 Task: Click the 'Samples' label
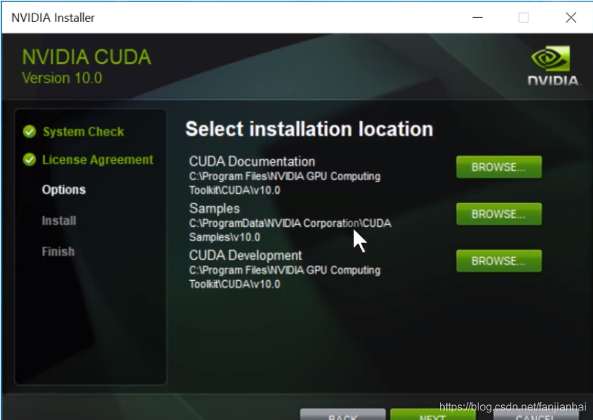pyautogui.click(x=214, y=208)
